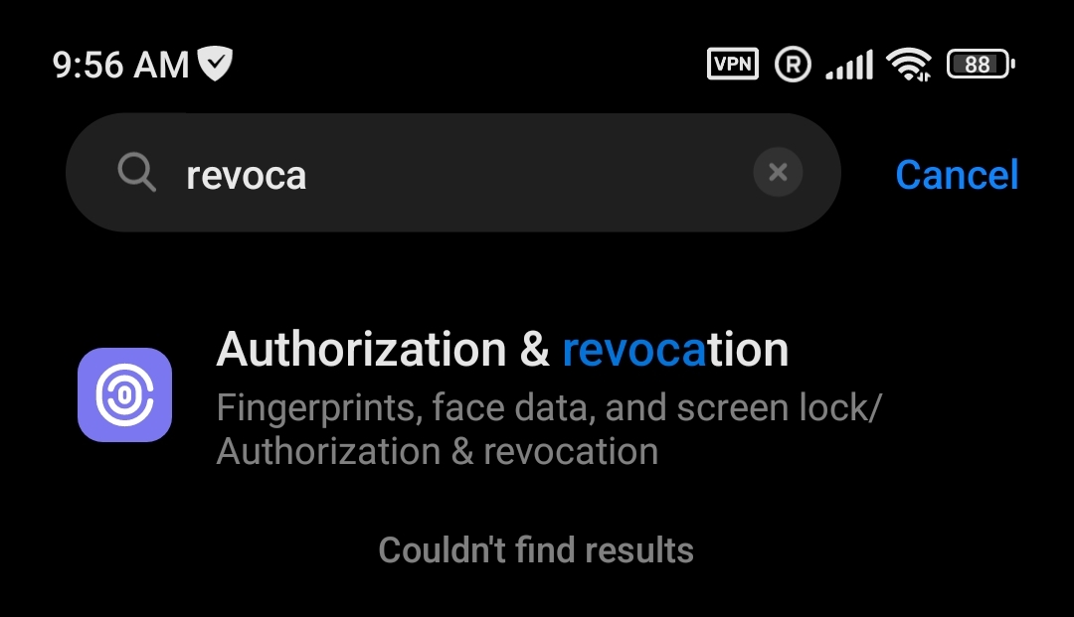This screenshot has width=1074, height=617.
Task: Tap the empty space inside the search bar
Action: coord(527,172)
